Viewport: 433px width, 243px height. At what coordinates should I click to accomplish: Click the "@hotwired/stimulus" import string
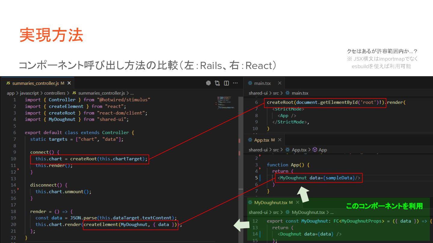124,100
